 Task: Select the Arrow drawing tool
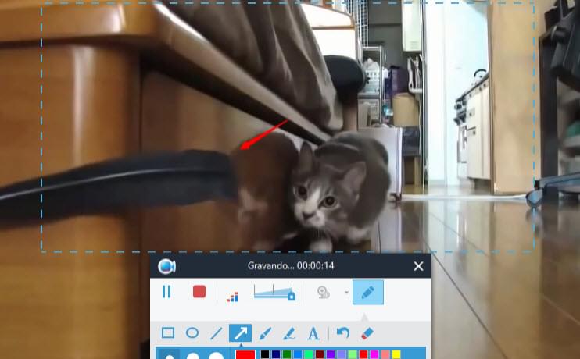coord(240,333)
